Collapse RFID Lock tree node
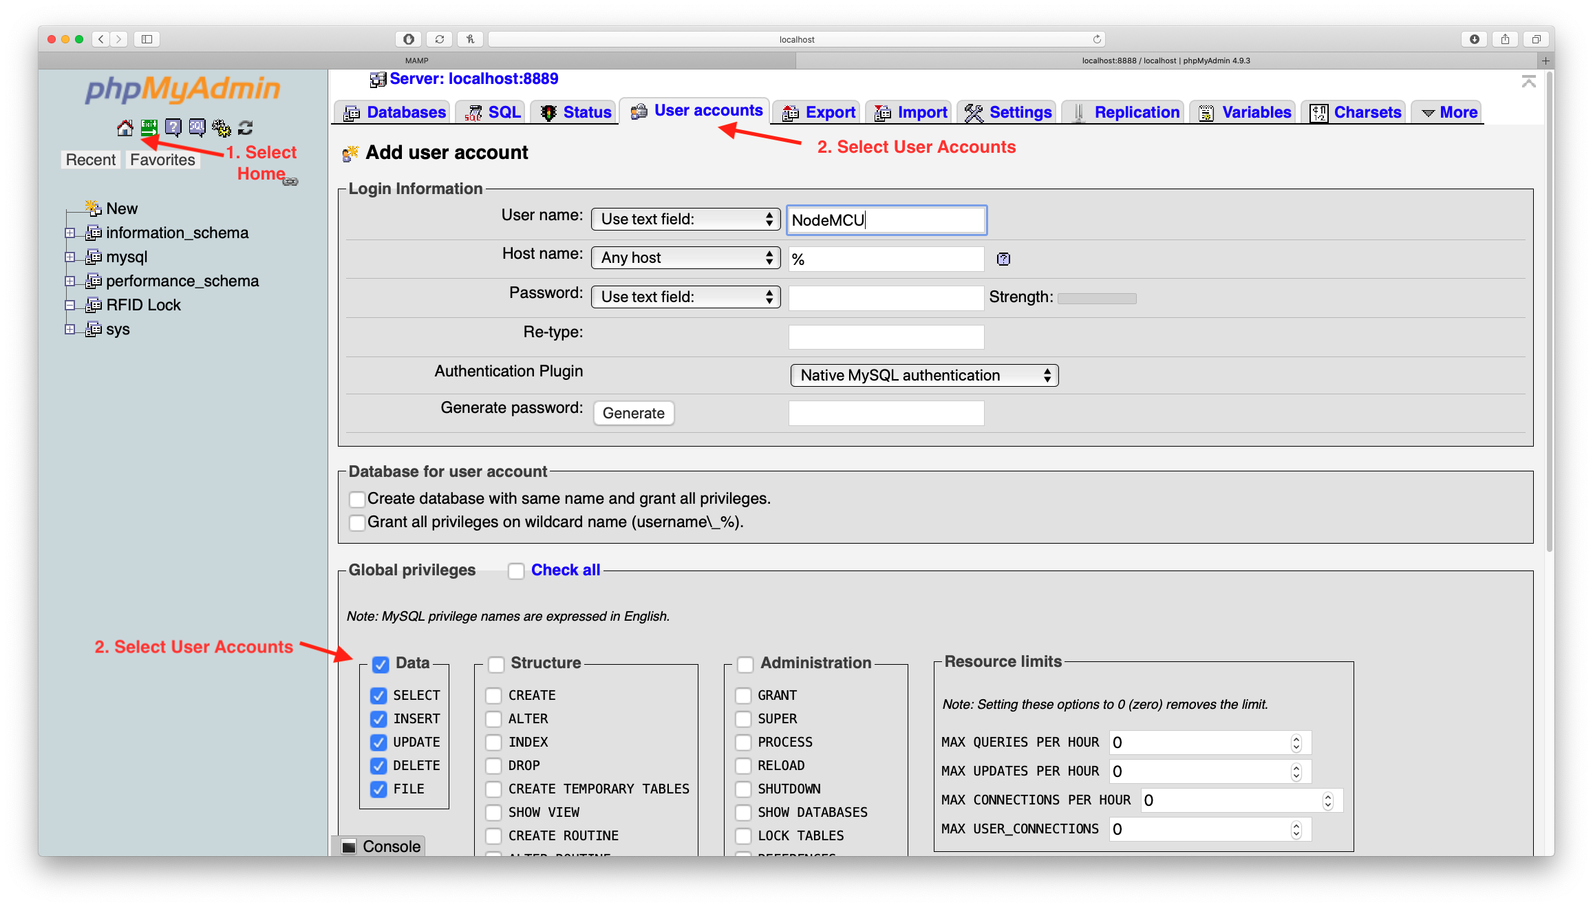The width and height of the screenshot is (1593, 907). tap(70, 305)
